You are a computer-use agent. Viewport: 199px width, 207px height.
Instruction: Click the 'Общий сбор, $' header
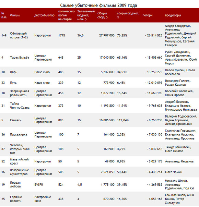(x=102, y=15)
